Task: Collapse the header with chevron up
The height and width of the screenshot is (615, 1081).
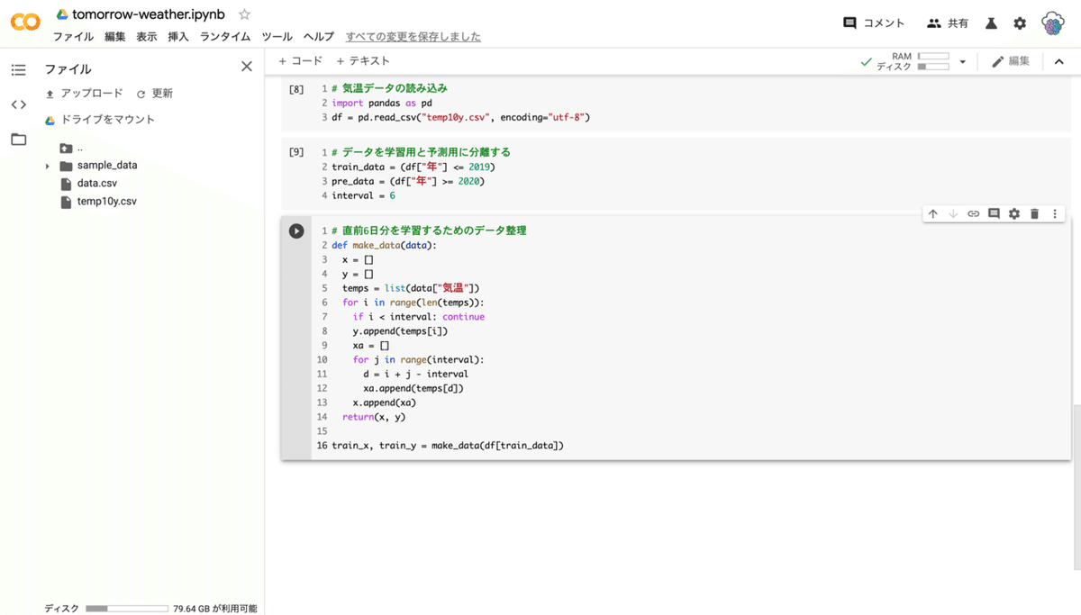Action: [1059, 61]
